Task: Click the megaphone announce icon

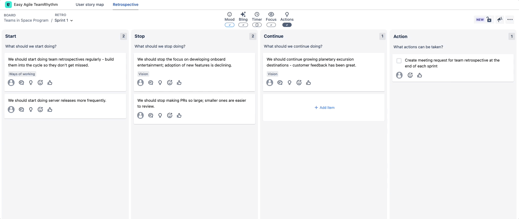Action: (500, 19)
